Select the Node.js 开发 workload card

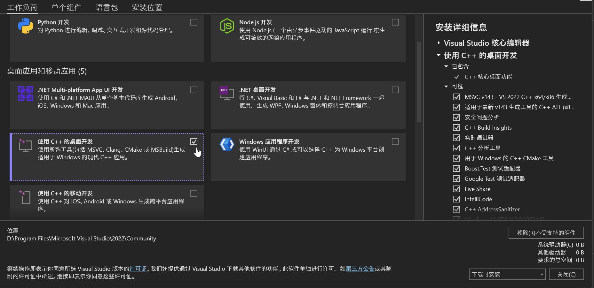click(x=308, y=38)
